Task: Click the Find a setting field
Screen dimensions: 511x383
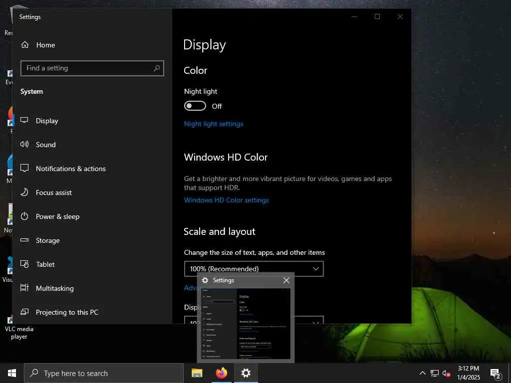Action: [x=92, y=68]
